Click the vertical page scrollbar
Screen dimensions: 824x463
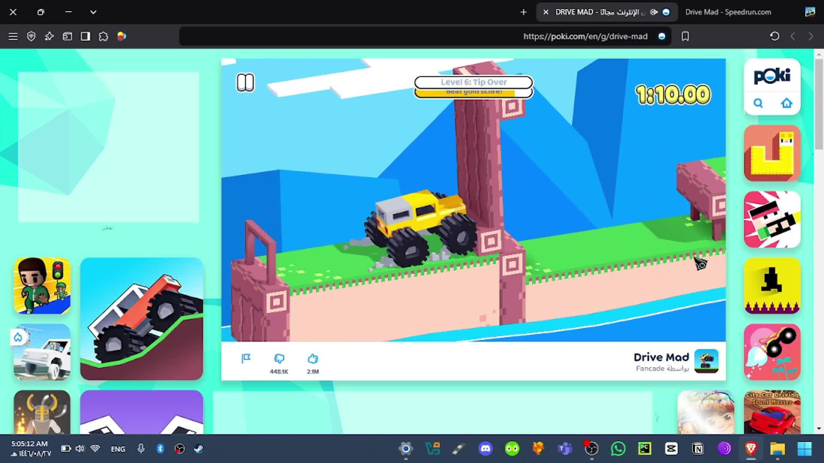(819, 104)
